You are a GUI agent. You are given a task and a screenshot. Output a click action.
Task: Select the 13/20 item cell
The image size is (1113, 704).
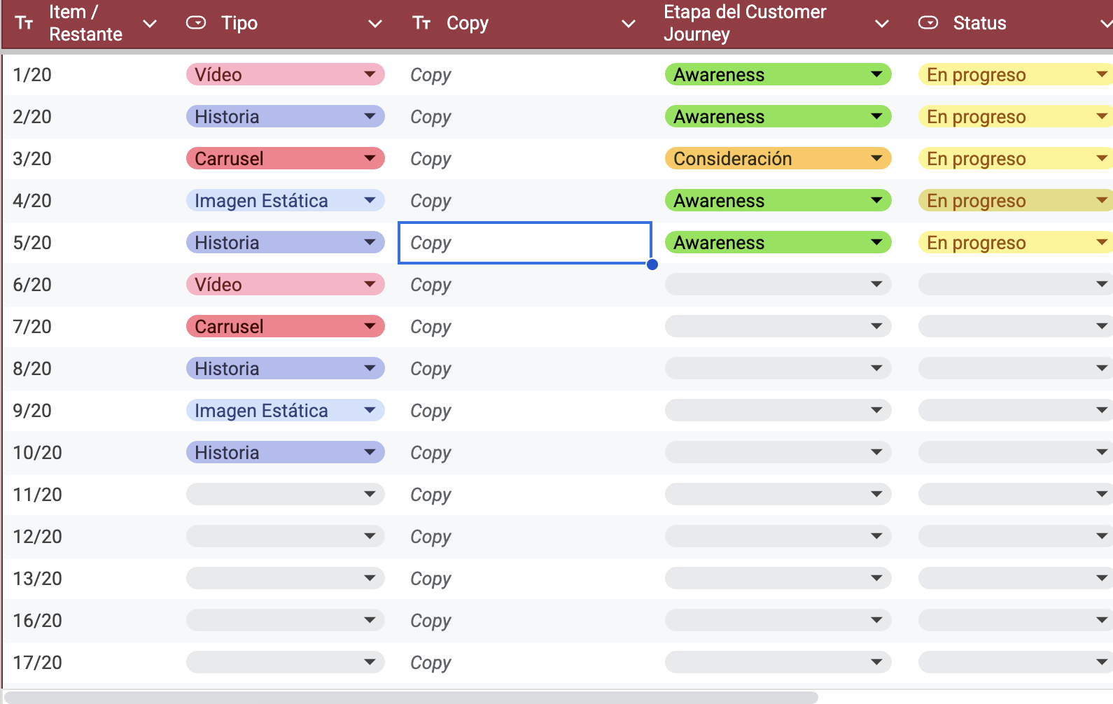[88, 578]
